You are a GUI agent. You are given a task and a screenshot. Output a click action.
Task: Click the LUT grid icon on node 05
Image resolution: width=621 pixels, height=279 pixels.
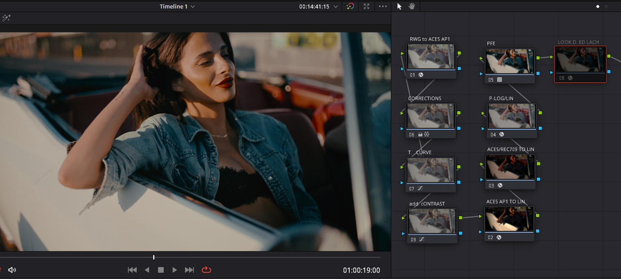500,80
